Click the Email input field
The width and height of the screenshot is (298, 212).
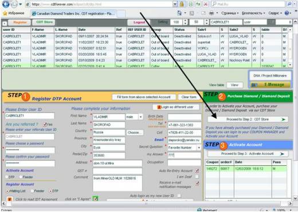point(184,140)
